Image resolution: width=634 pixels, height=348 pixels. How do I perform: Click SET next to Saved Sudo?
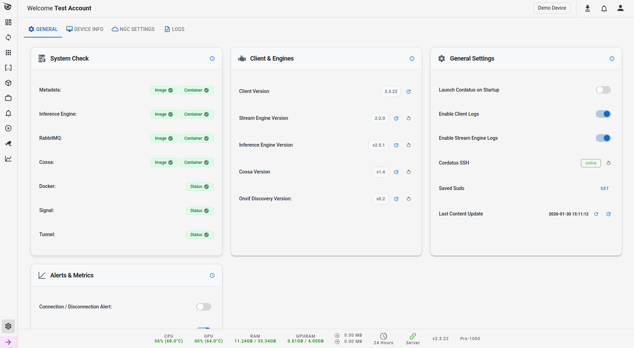point(604,188)
